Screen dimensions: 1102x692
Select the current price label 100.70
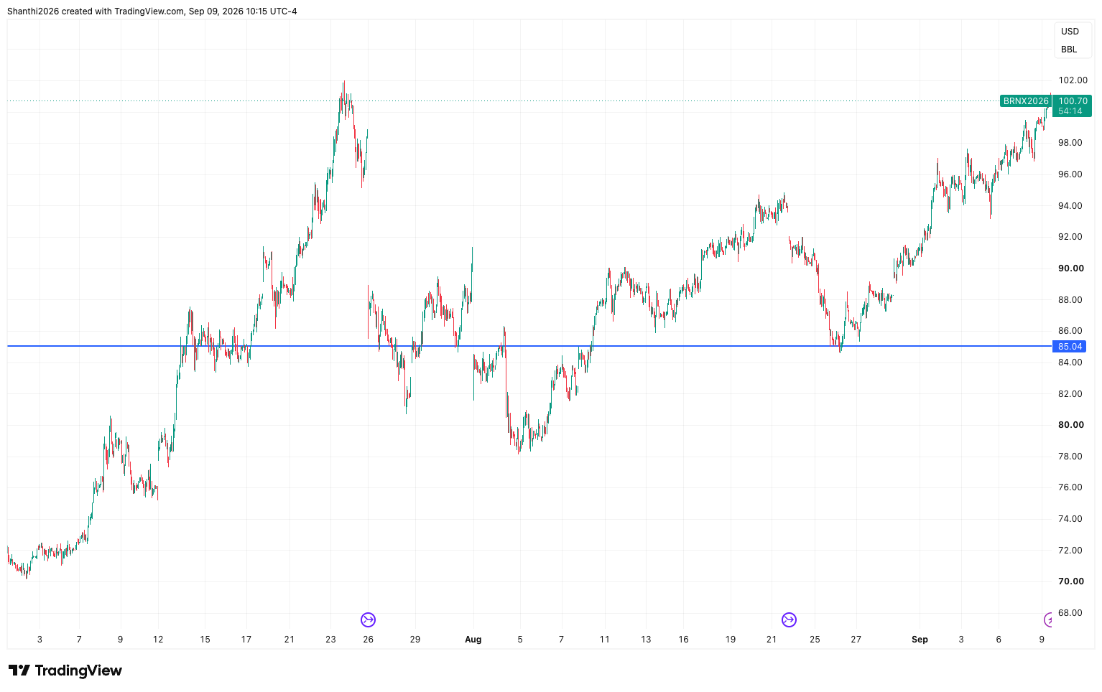pos(1073,101)
